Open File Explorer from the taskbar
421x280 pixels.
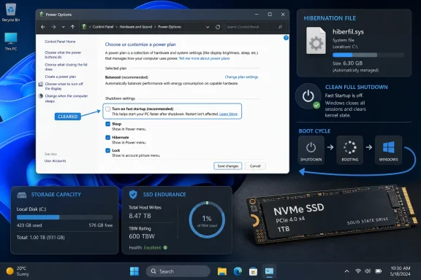[222, 271]
